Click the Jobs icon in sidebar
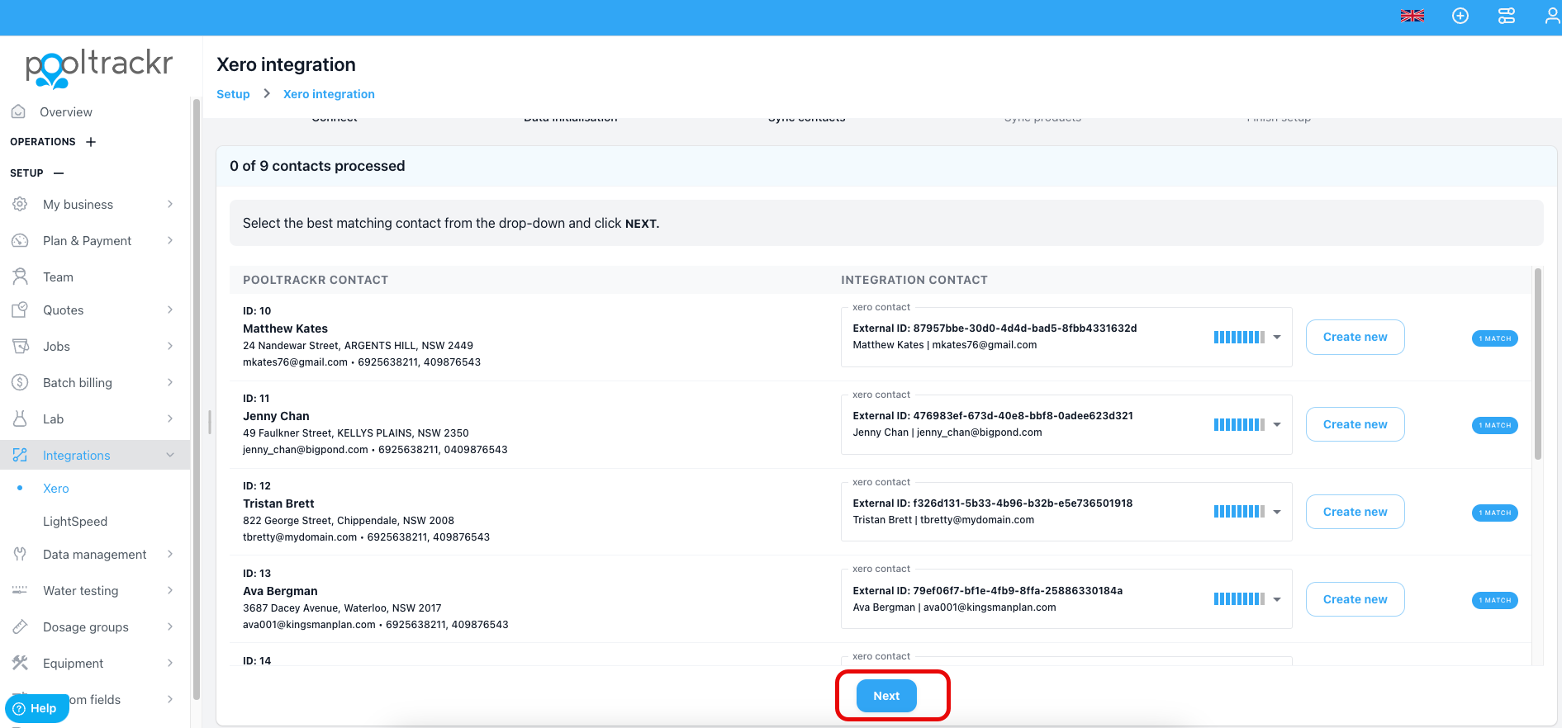Image resolution: width=1562 pixels, height=728 pixels. coord(20,346)
